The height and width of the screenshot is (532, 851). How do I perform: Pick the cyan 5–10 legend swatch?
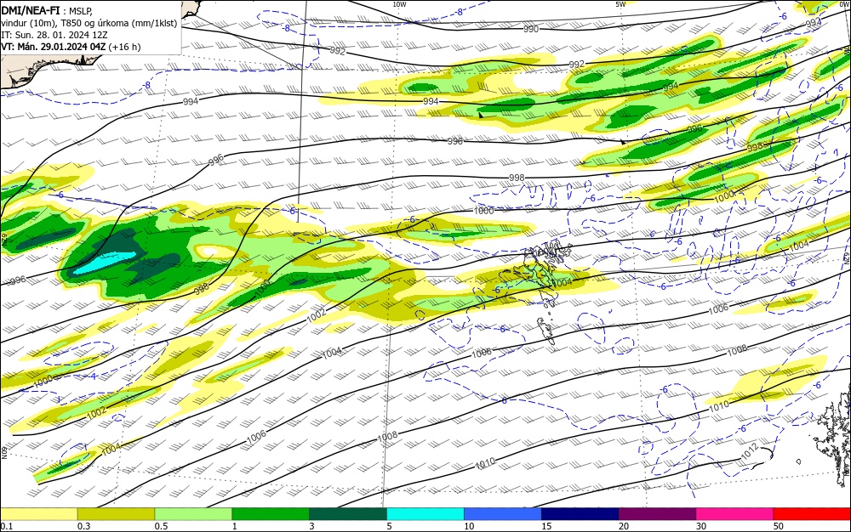click(425, 514)
